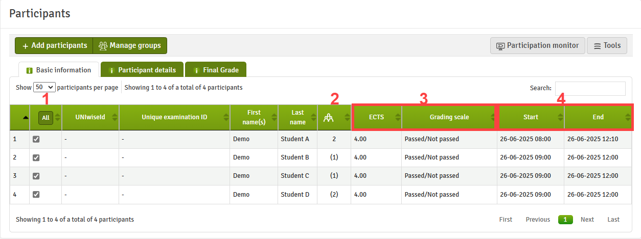Click Student B's Passed/Not passed grading scale

click(432, 157)
